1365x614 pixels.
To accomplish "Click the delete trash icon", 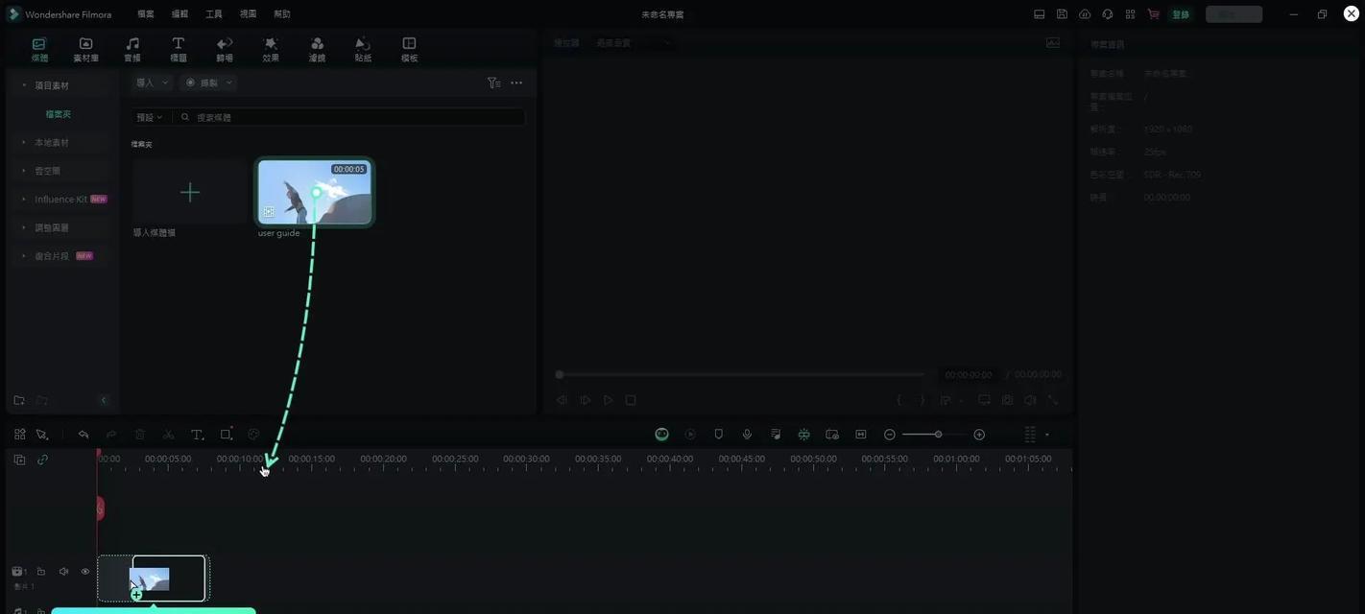I will pos(140,435).
